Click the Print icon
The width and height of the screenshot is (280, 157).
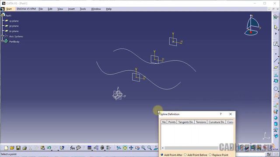24,148
